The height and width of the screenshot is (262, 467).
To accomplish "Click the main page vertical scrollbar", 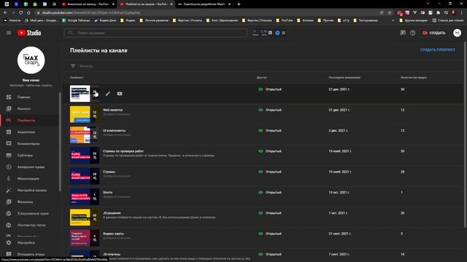I will (466, 135).
